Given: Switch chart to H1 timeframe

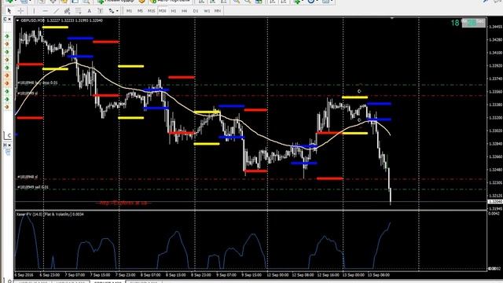Looking at the screenshot, I should tap(173, 11).
